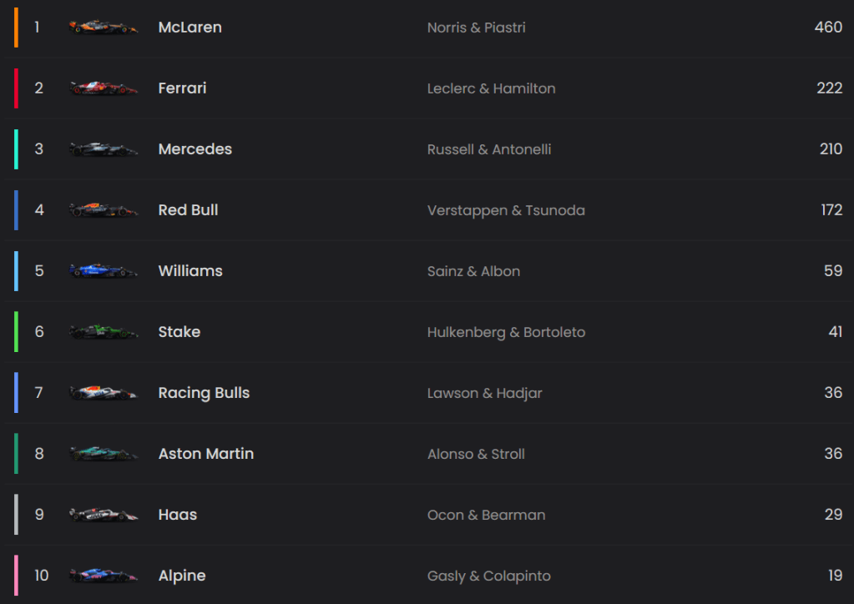Click McLaren's 460 points value
854x604 pixels.
828,28
